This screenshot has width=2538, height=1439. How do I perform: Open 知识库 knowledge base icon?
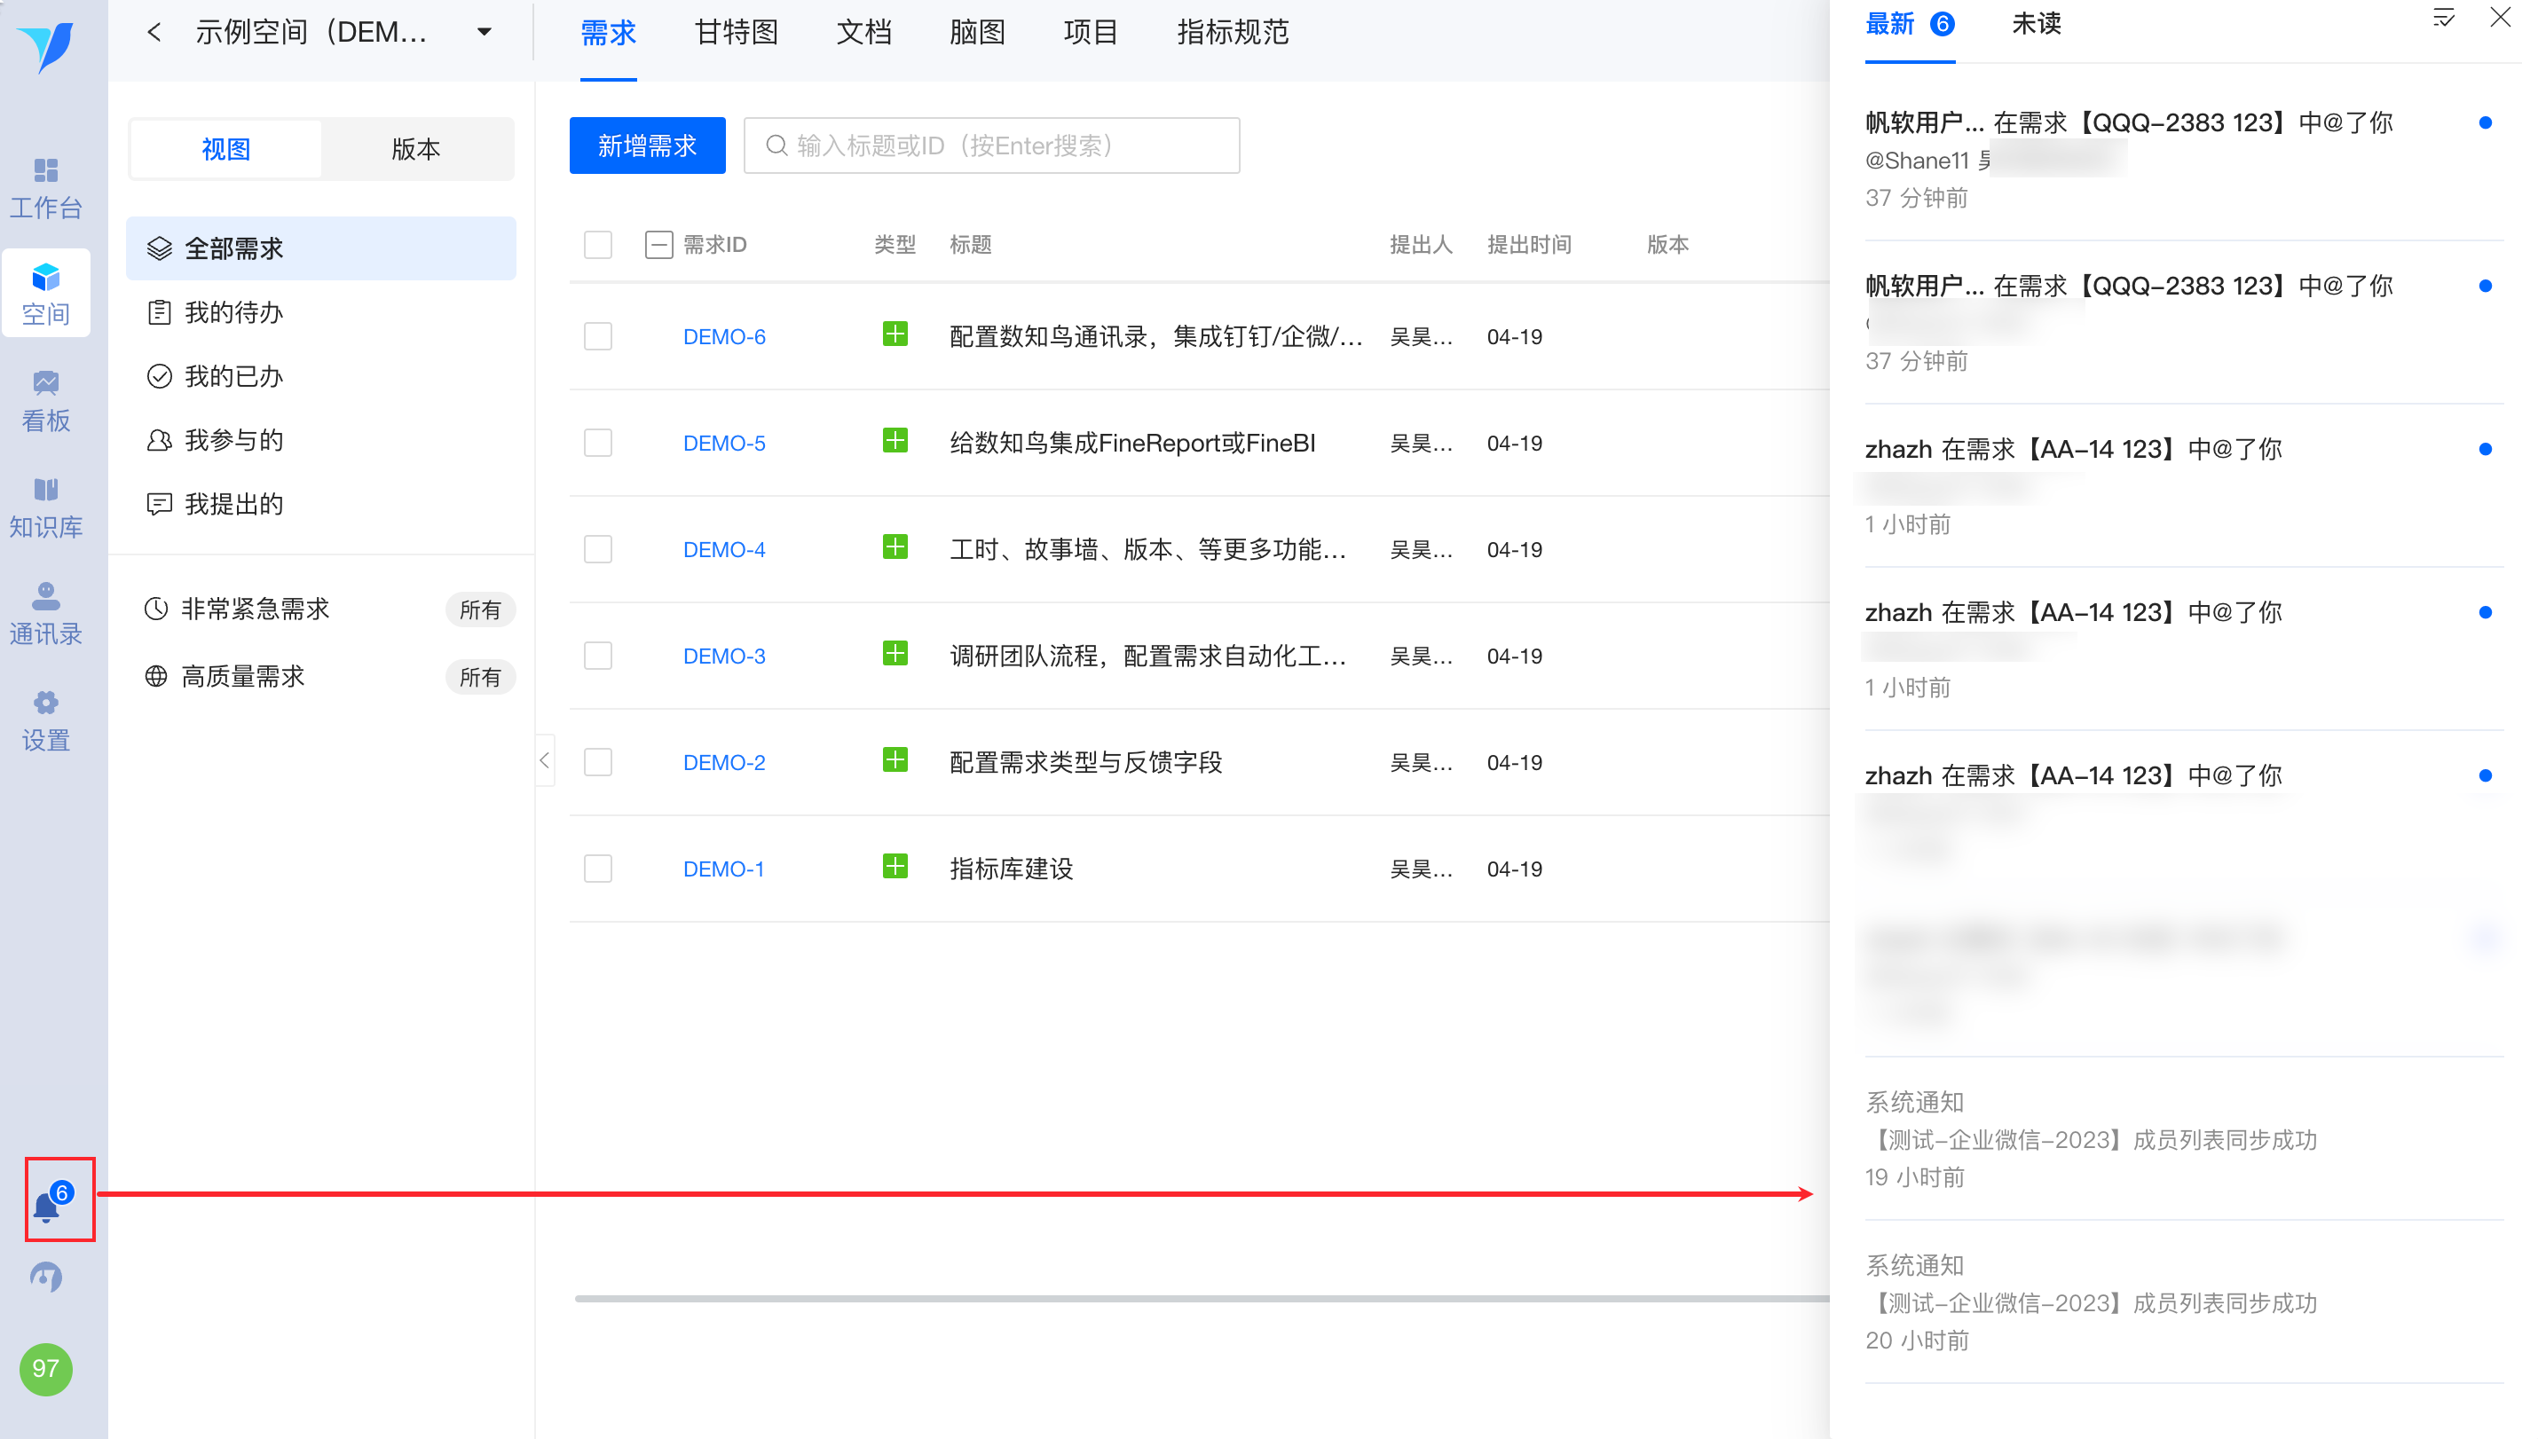pyautogui.click(x=45, y=507)
